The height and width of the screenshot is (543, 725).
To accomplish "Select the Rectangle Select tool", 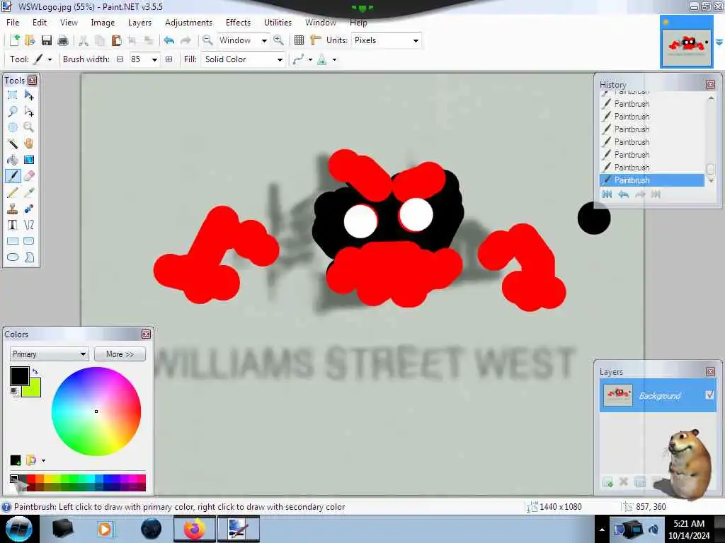I will (13, 95).
